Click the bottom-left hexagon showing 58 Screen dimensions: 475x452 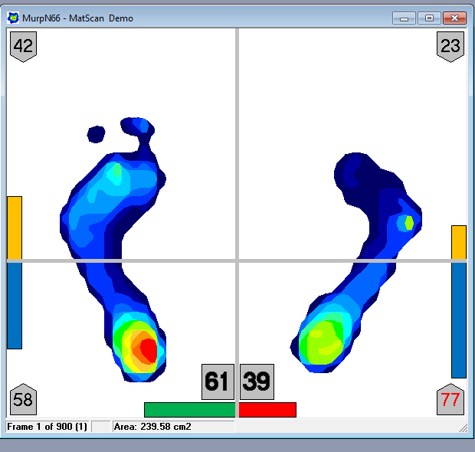23,399
